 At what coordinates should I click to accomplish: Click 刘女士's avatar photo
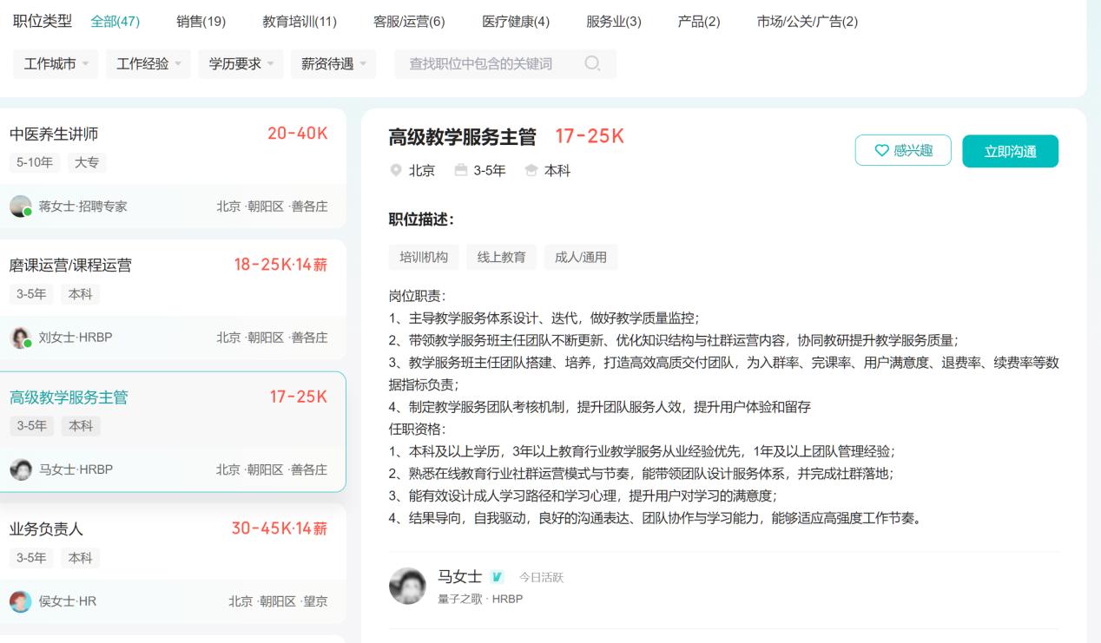pyautogui.click(x=22, y=338)
